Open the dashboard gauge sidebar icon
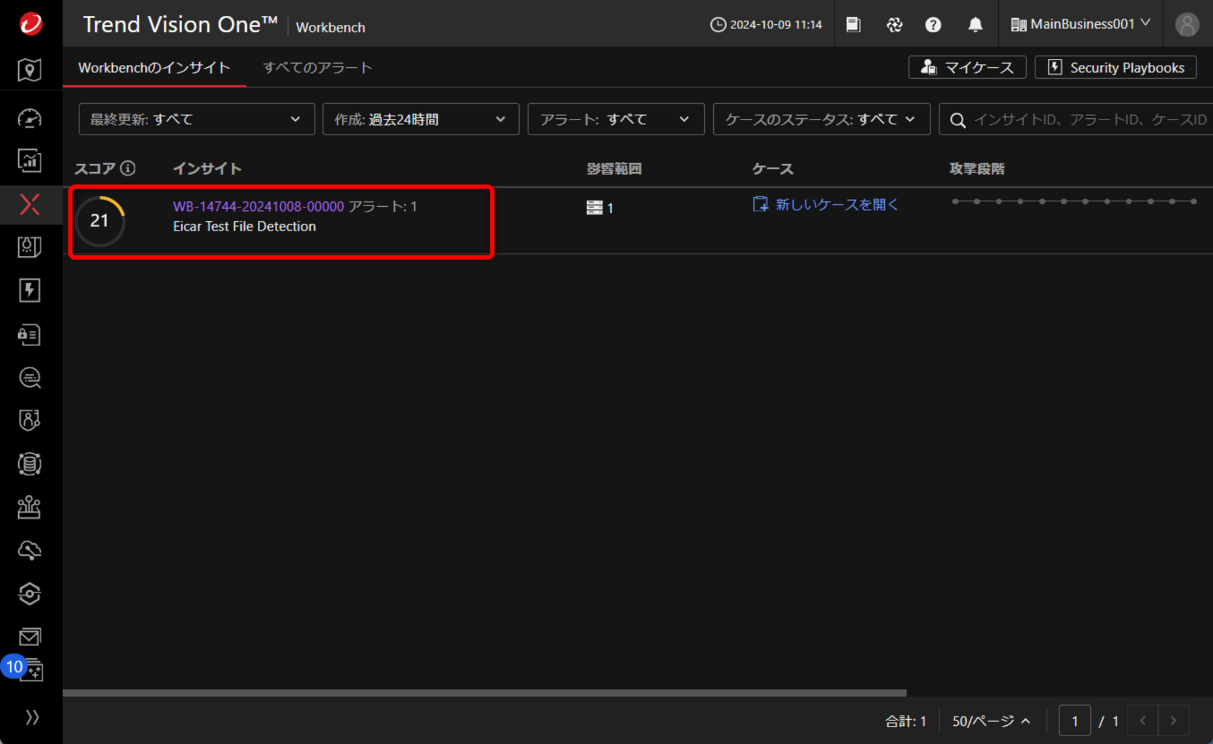This screenshot has height=744, width=1213. click(30, 118)
